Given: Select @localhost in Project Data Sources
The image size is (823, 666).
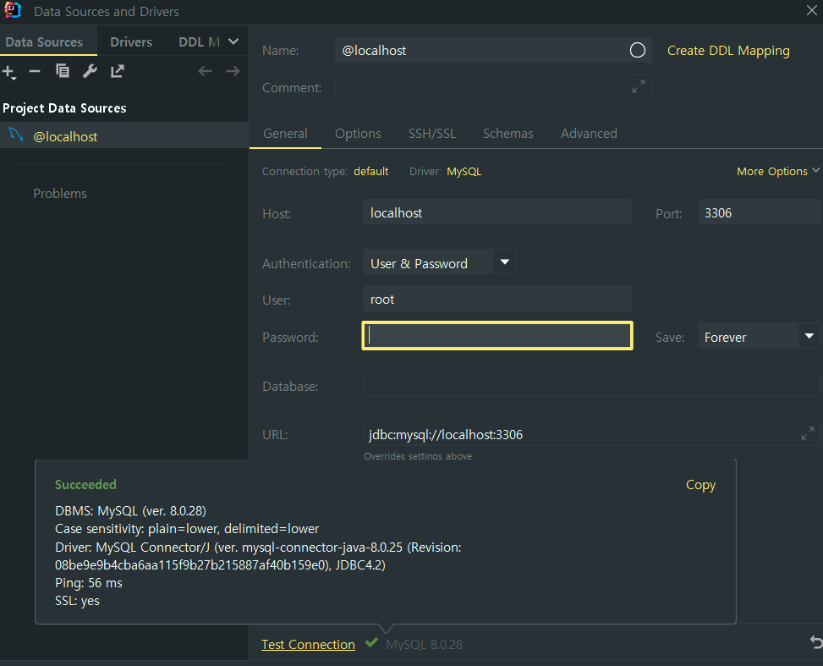Looking at the screenshot, I should pos(123,136).
